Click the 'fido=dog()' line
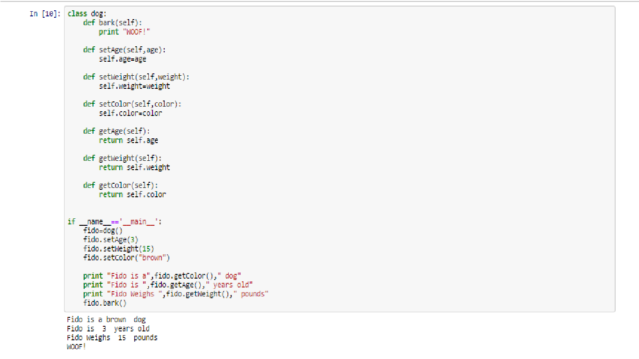The height and width of the screenshot is (359, 639). click(103, 230)
